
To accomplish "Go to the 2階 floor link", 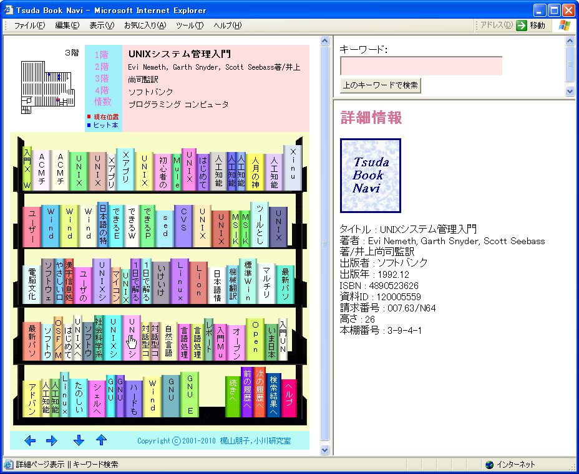I will (102, 67).
